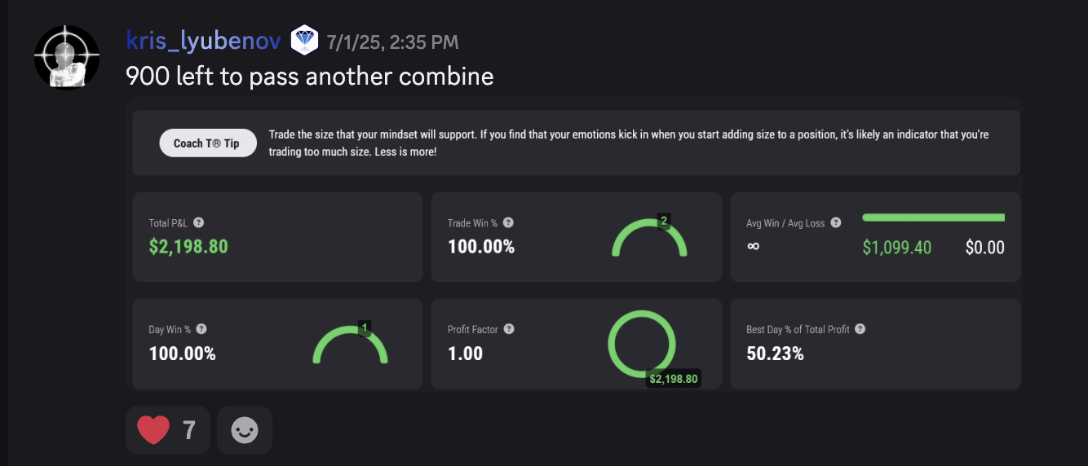The width and height of the screenshot is (1088, 466).
Task: Click help icon beside Total P&L
Action: coord(199,222)
